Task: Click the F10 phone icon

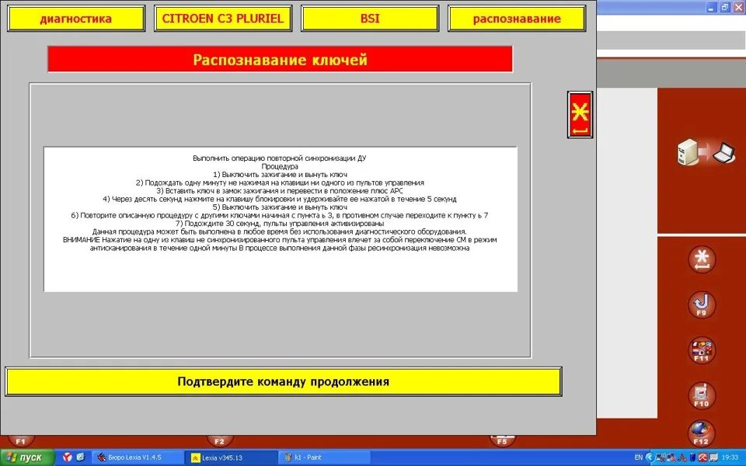Action: coord(702,395)
